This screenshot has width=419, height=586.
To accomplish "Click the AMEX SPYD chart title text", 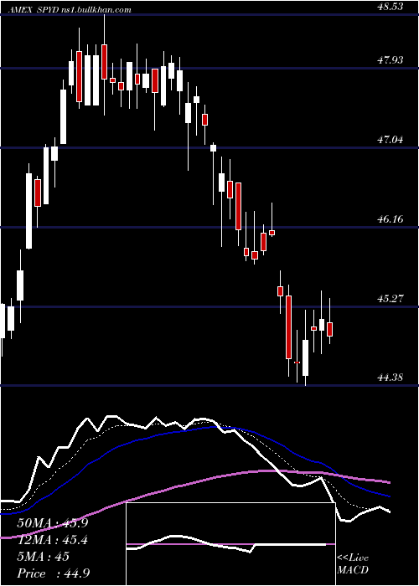I will click(x=71, y=10).
